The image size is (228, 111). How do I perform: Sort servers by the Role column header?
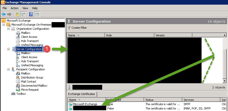(130, 35)
